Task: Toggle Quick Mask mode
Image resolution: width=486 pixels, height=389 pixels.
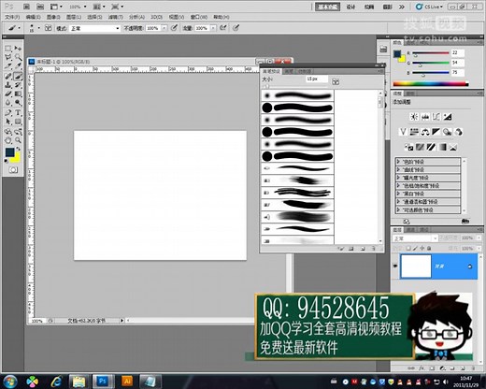Action: [13, 169]
